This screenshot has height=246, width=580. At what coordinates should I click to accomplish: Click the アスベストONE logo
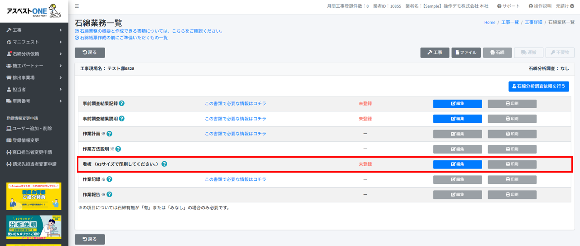point(34,11)
